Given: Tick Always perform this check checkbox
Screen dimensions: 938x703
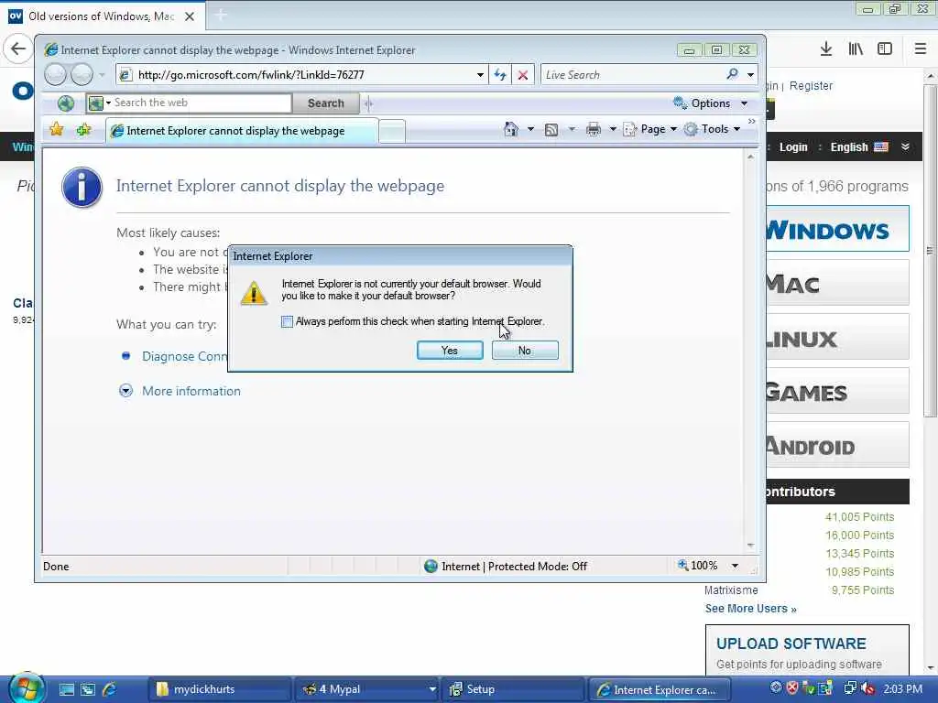Looking at the screenshot, I should tap(287, 321).
